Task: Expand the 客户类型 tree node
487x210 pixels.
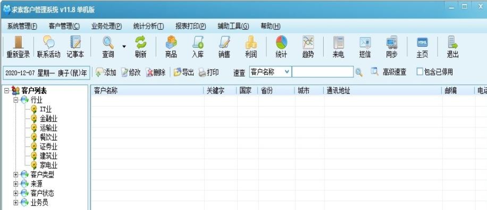Action: [15, 174]
